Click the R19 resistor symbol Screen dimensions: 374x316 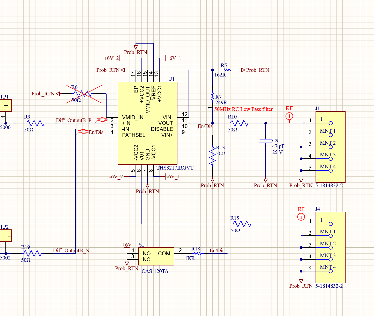pyautogui.click(x=33, y=254)
